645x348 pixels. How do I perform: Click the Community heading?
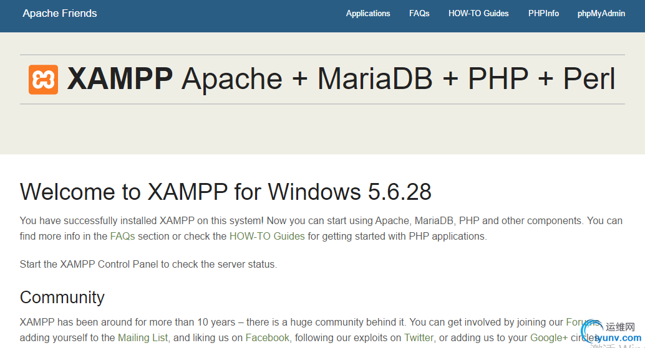(x=62, y=298)
